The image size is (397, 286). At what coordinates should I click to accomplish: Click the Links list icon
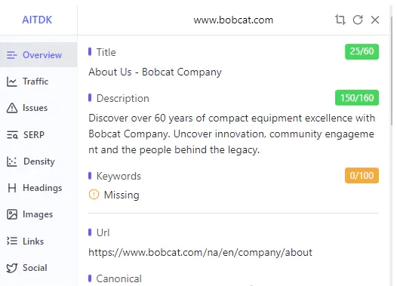tap(12, 241)
